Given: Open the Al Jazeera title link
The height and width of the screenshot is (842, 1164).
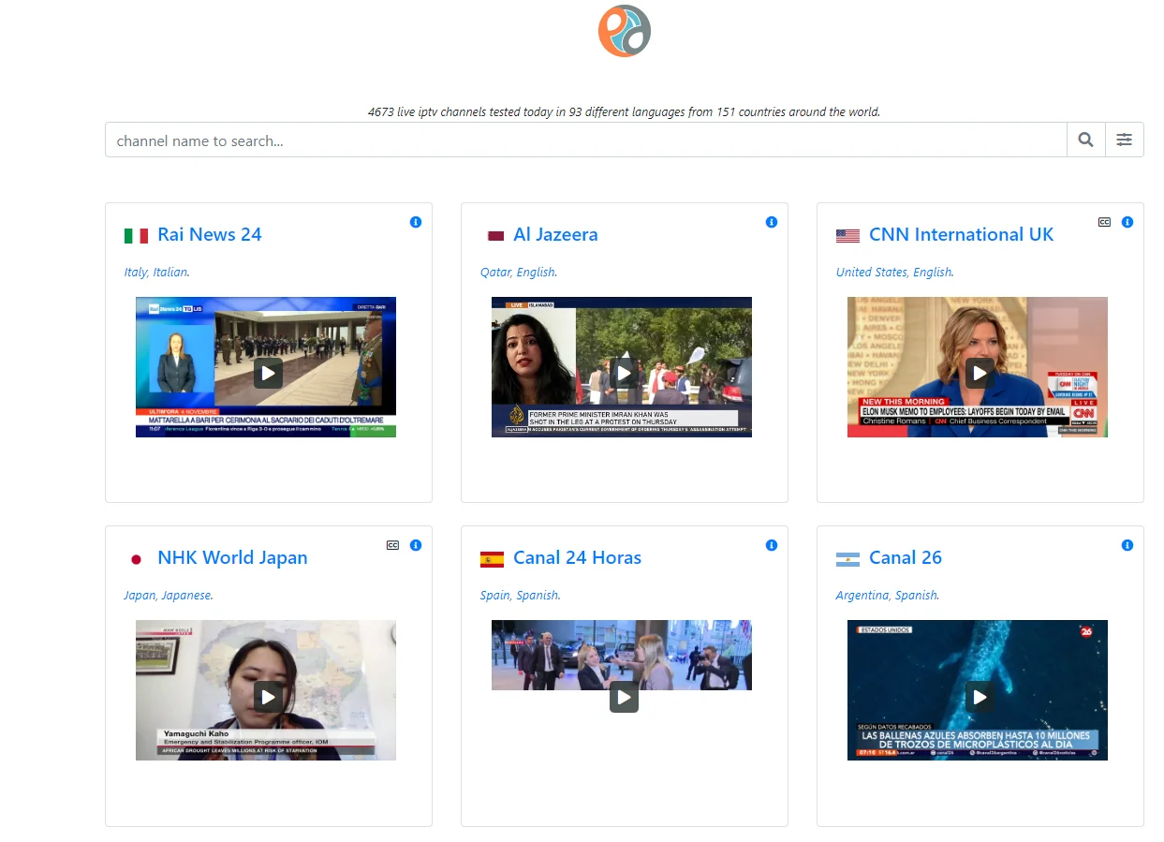Looking at the screenshot, I should click(x=555, y=234).
